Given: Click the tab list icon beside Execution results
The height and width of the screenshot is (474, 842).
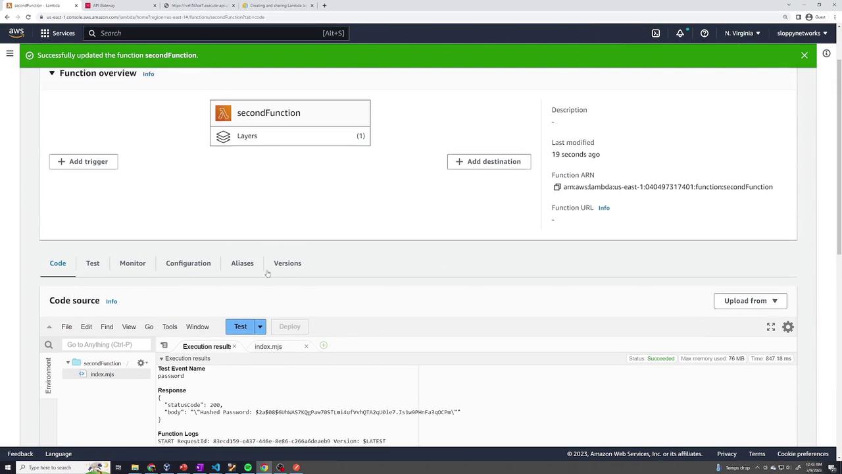Looking at the screenshot, I should click(x=164, y=346).
